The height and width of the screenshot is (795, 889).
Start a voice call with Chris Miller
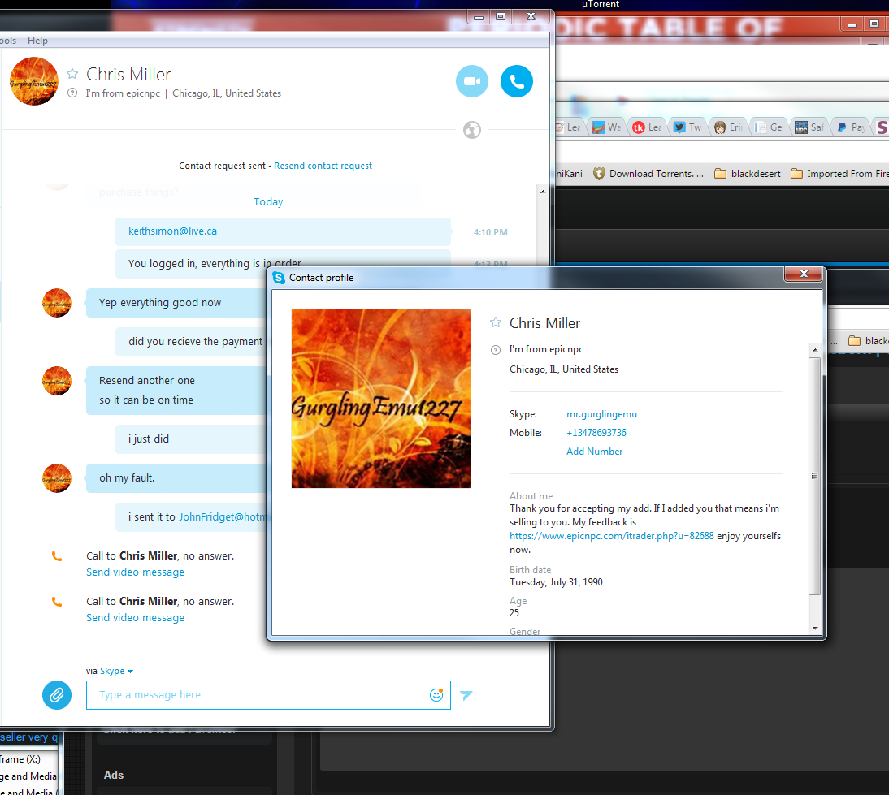(517, 81)
